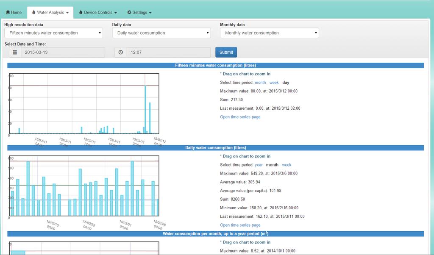Click the Water consumption per month section header

pos(215,234)
